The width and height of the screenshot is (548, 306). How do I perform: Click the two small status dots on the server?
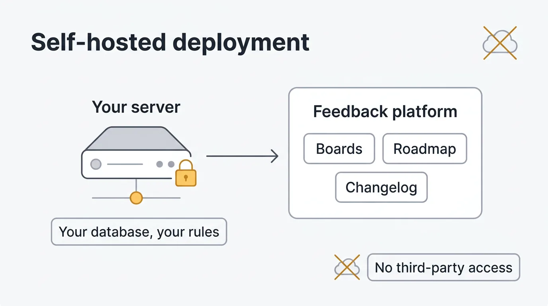165,164
